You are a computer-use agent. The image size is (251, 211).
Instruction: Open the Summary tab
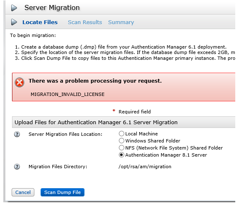tap(121, 22)
